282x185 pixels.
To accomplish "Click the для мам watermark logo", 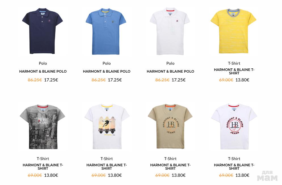I will [267, 176].
